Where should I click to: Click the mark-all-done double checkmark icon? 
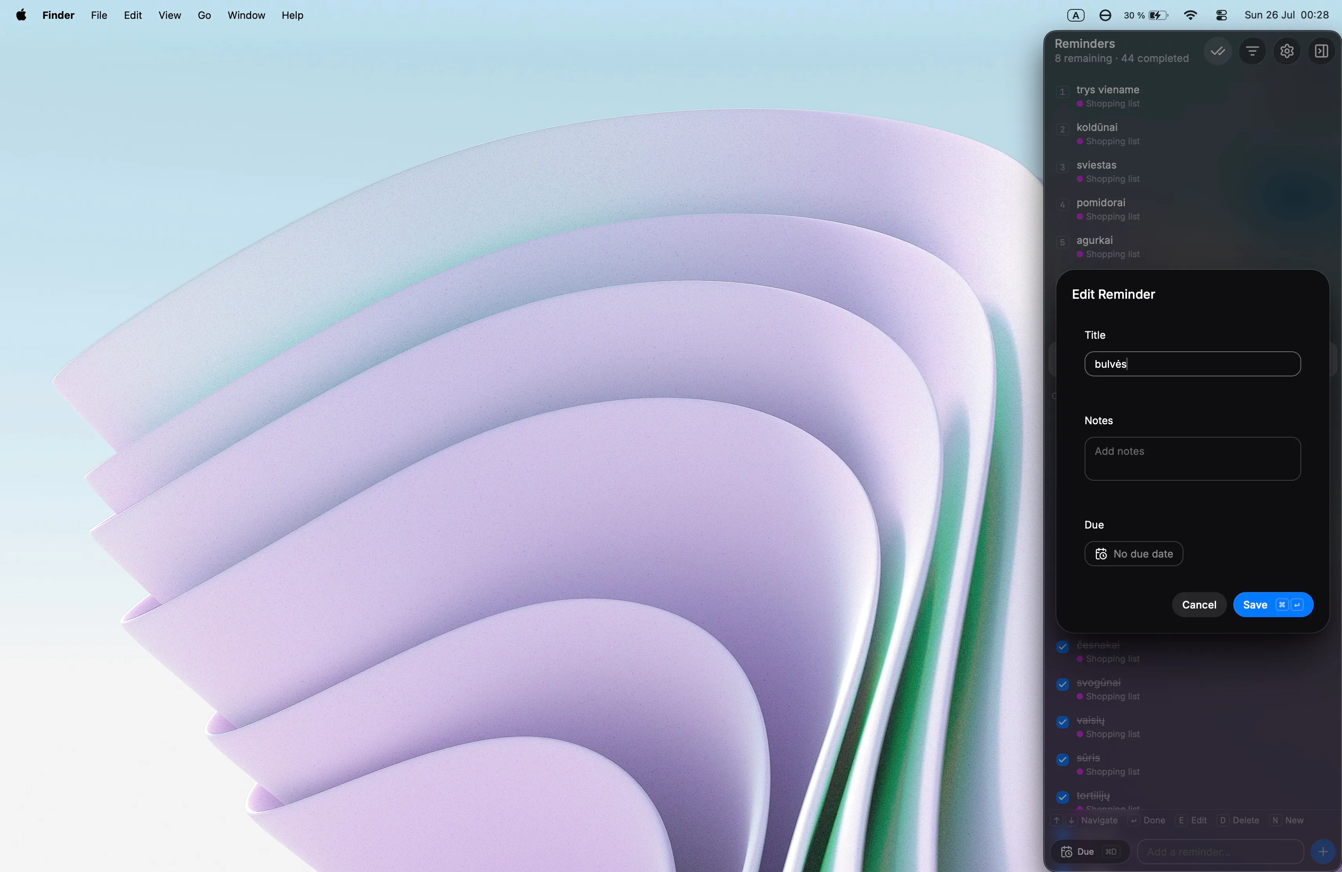point(1217,51)
